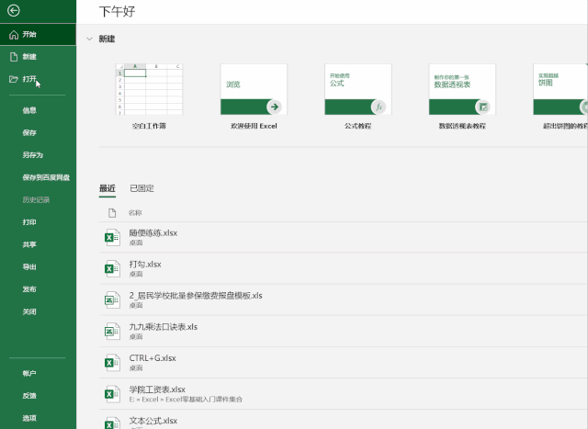Open the 共享 option
The image size is (588, 429).
click(38, 244)
